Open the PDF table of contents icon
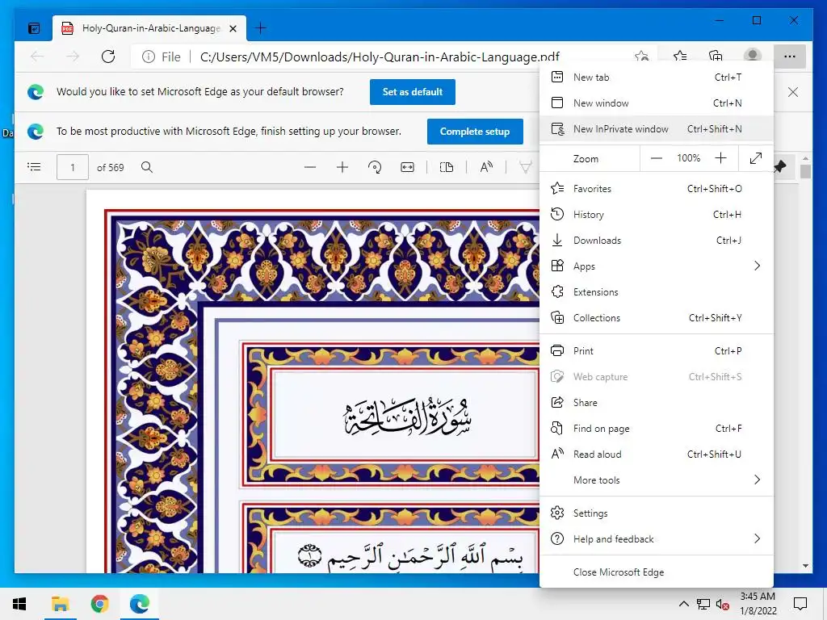This screenshot has height=620, width=827. 34,167
